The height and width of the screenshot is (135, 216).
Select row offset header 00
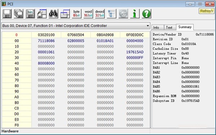click(17, 41)
